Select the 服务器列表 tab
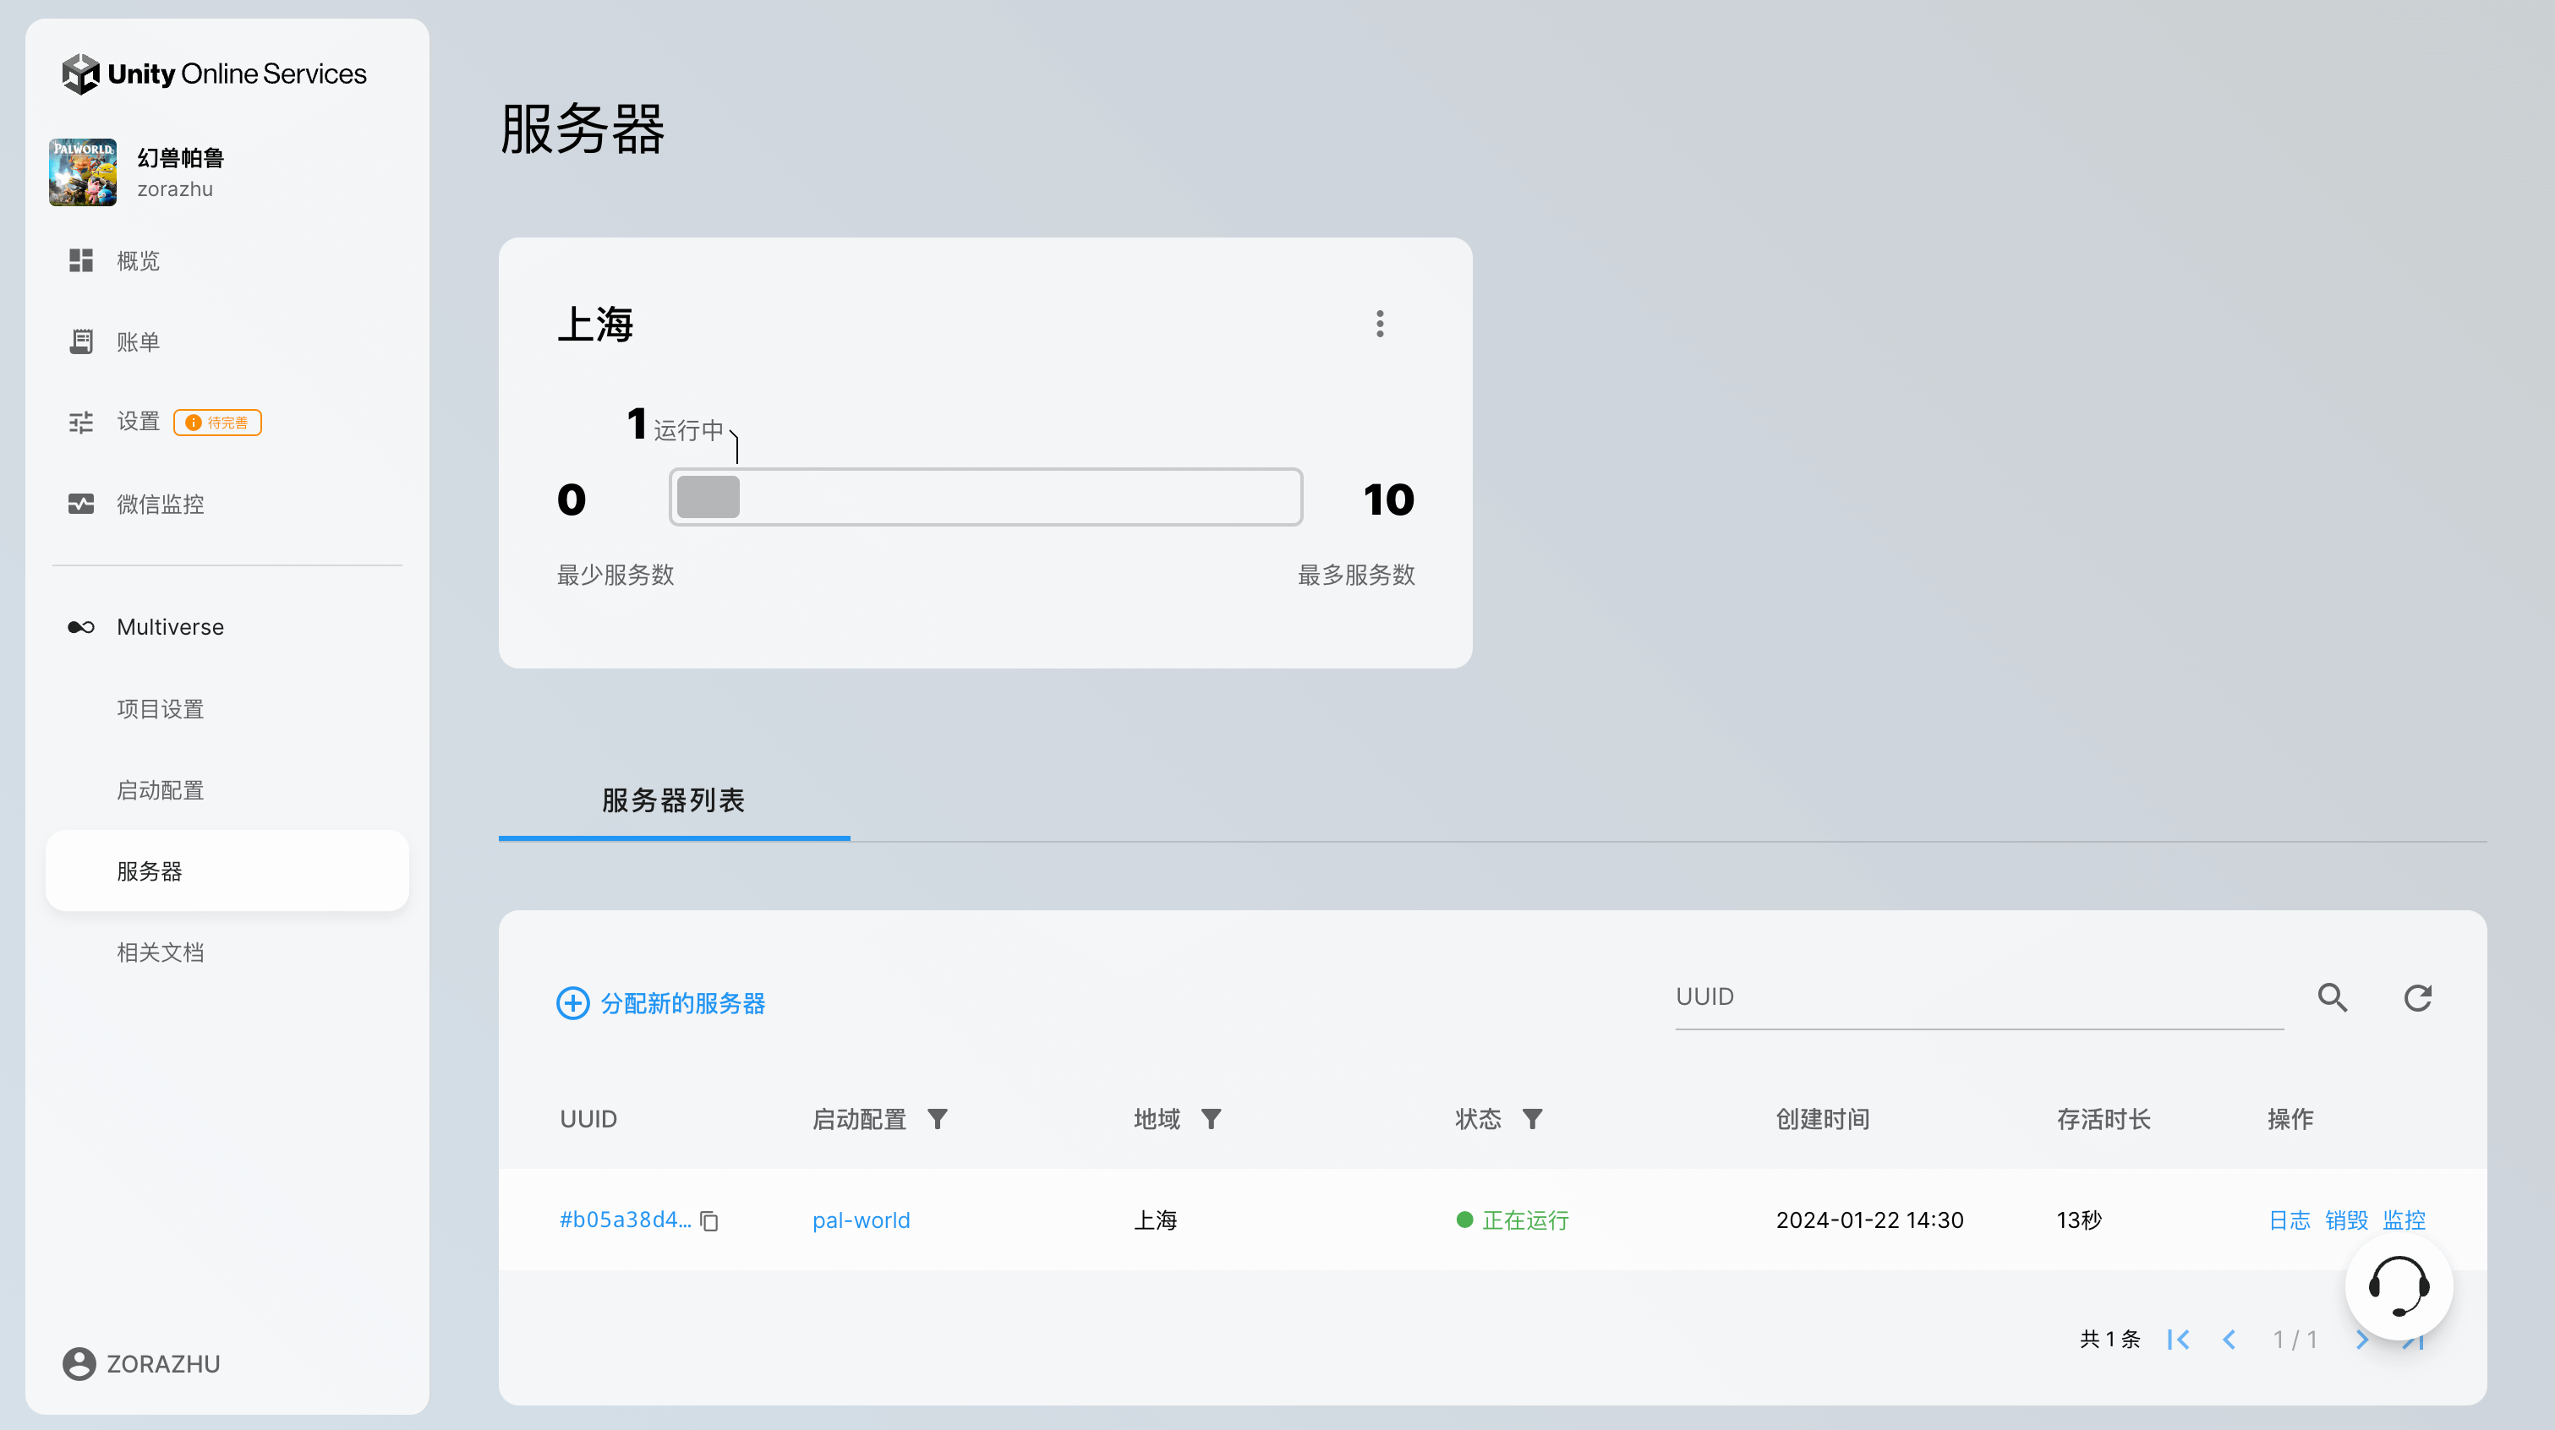This screenshot has width=2555, height=1430. 674,800
